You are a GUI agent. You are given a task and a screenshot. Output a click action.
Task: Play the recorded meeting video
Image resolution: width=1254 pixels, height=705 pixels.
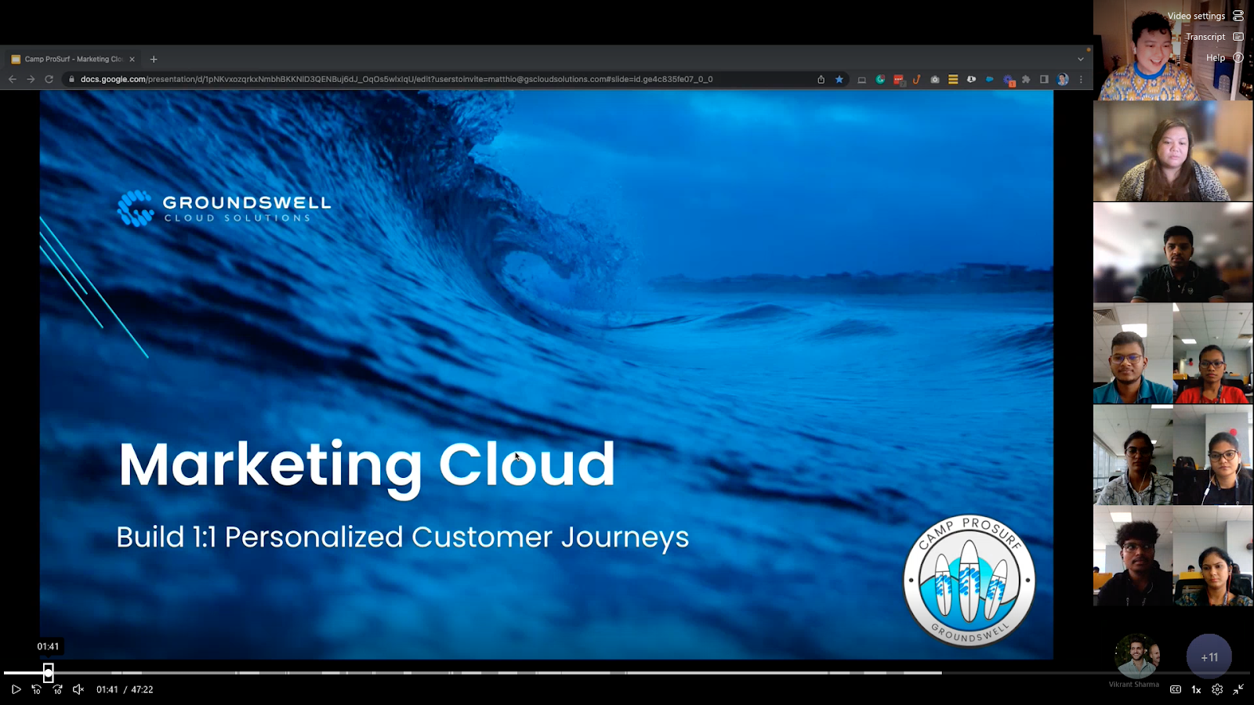16,689
